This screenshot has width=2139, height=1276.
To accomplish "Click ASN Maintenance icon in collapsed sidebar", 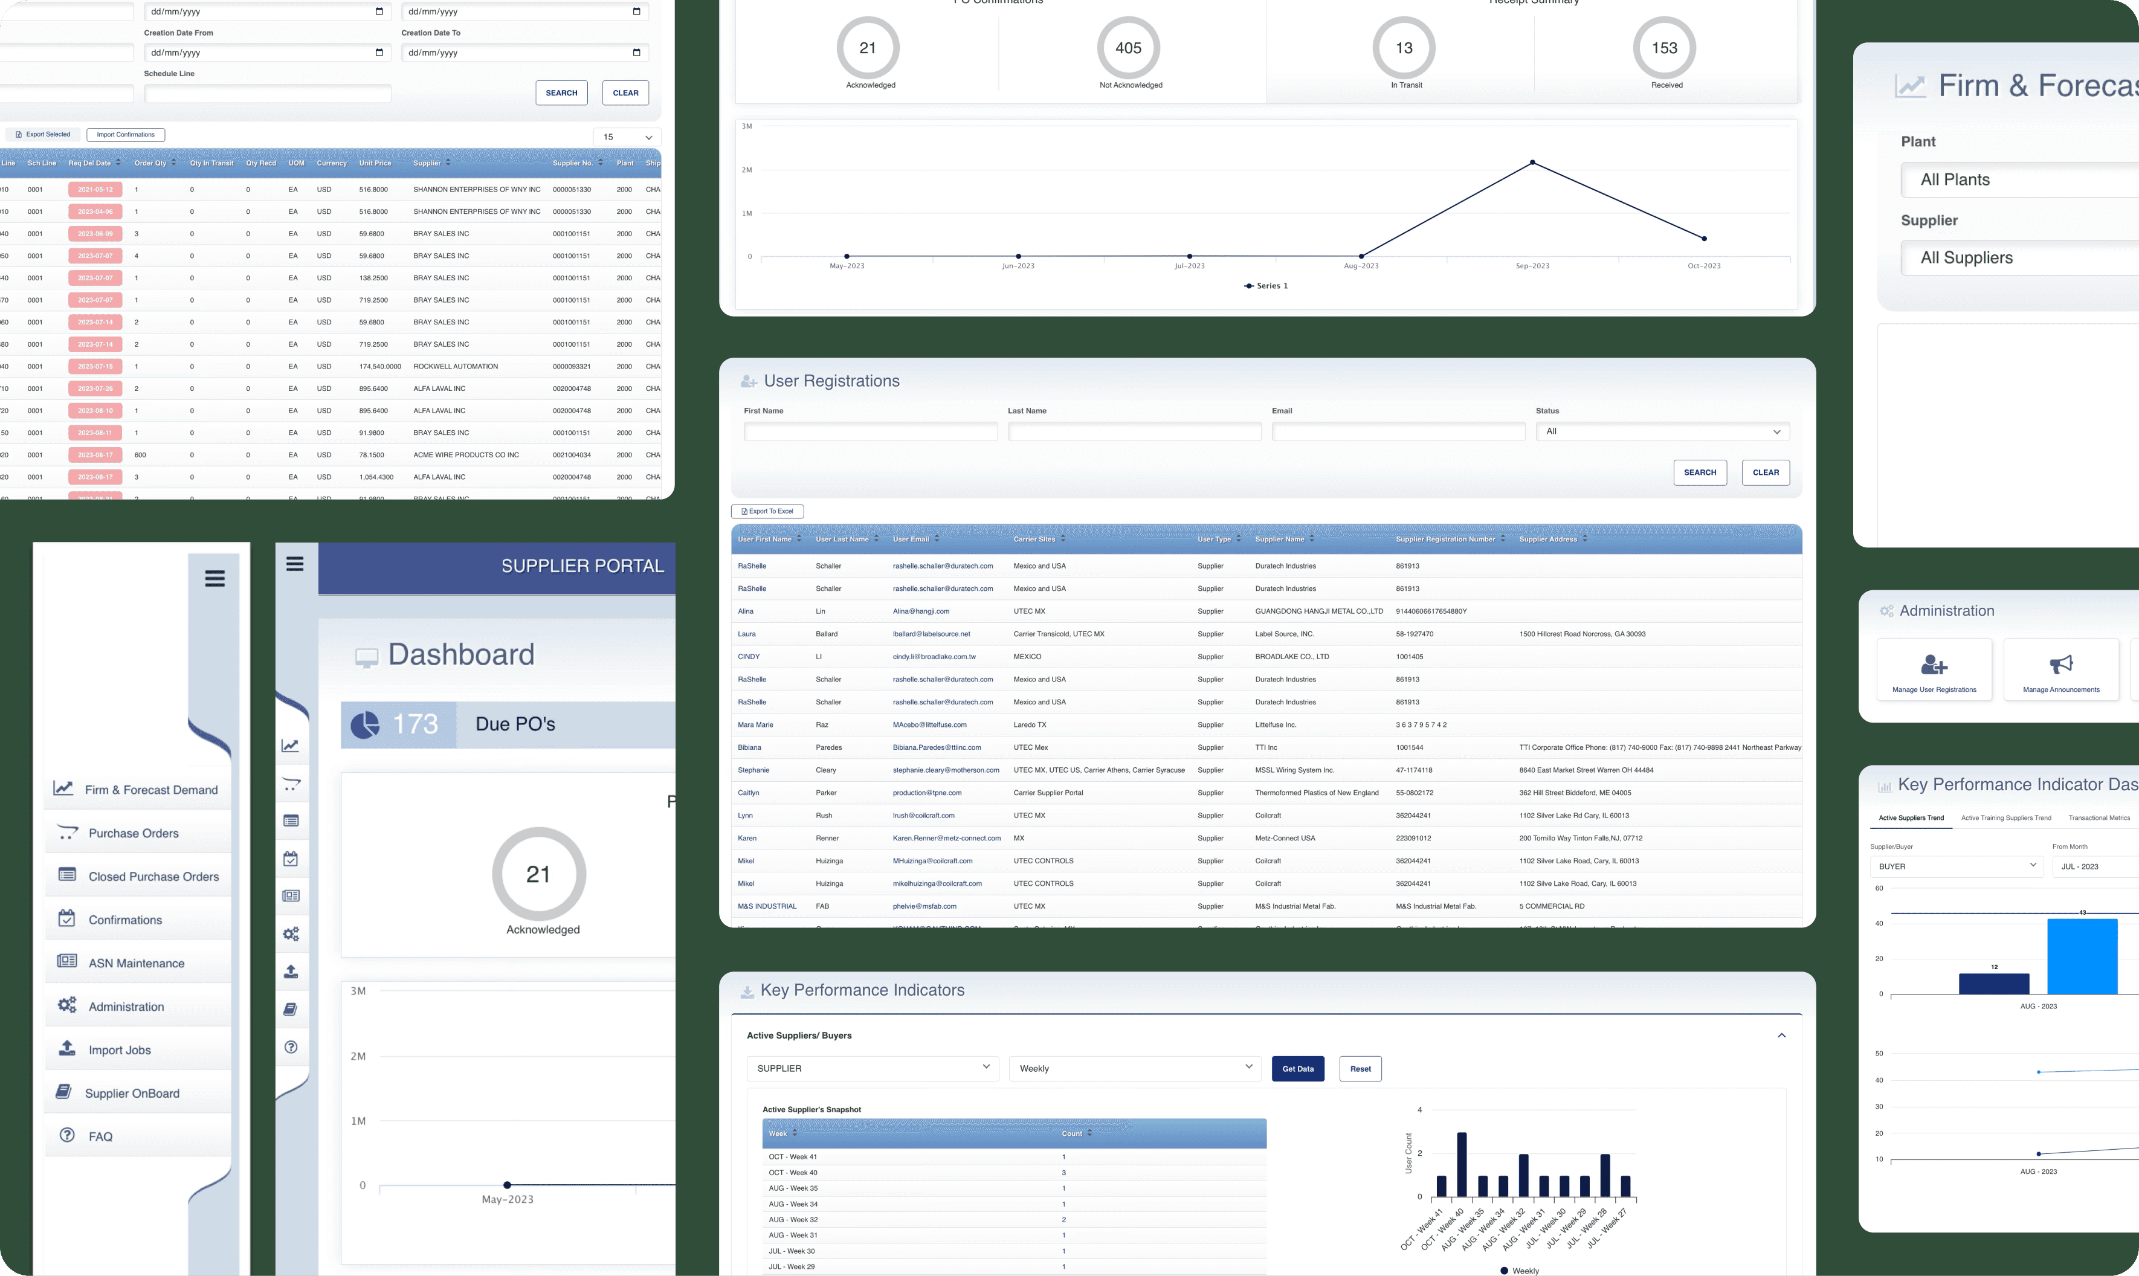I will pyautogui.click(x=291, y=896).
